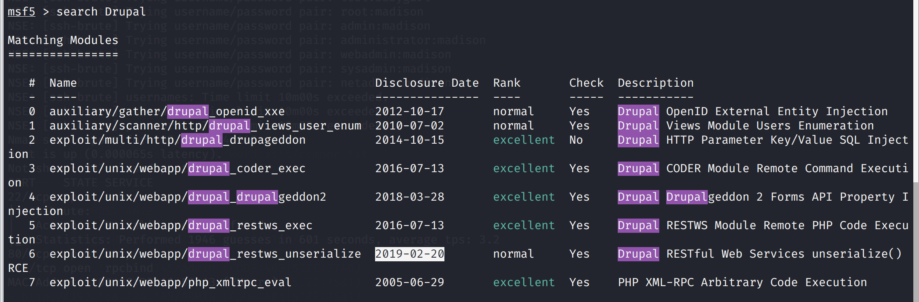Click the date 2018-03-28
919x302 pixels.
pos(410,197)
